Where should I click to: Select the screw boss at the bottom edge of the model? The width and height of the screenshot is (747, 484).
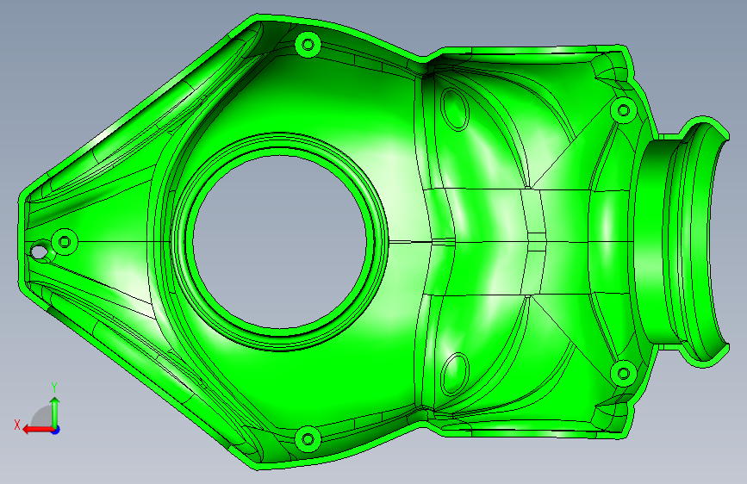[x=308, y=438]
